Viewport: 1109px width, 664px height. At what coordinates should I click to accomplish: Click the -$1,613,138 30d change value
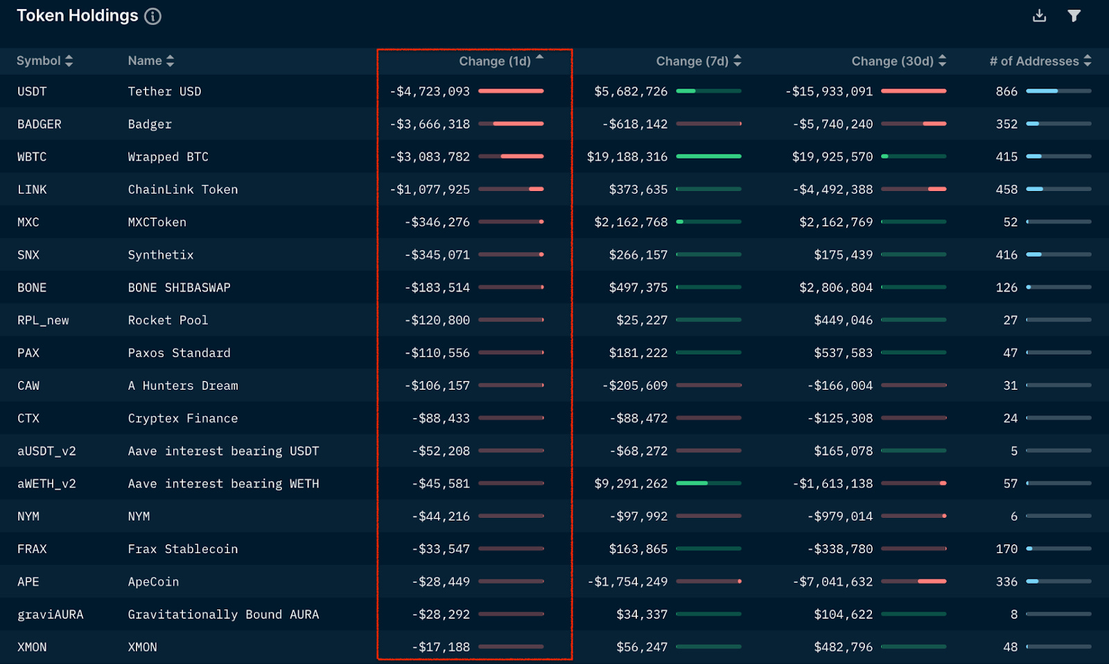tap(832, 483)
